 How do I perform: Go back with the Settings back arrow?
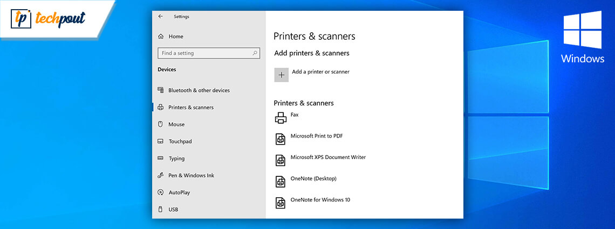(160, 17)
